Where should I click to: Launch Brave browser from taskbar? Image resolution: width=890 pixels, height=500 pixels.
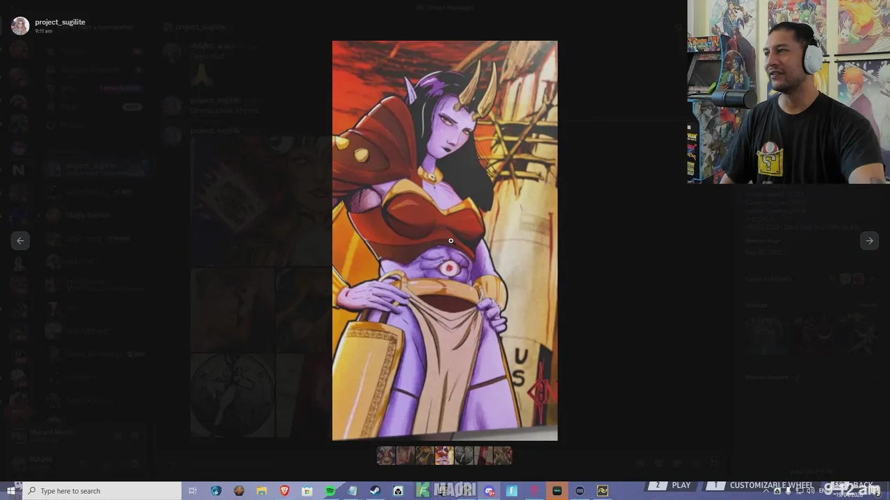click(x=284, y=491)
